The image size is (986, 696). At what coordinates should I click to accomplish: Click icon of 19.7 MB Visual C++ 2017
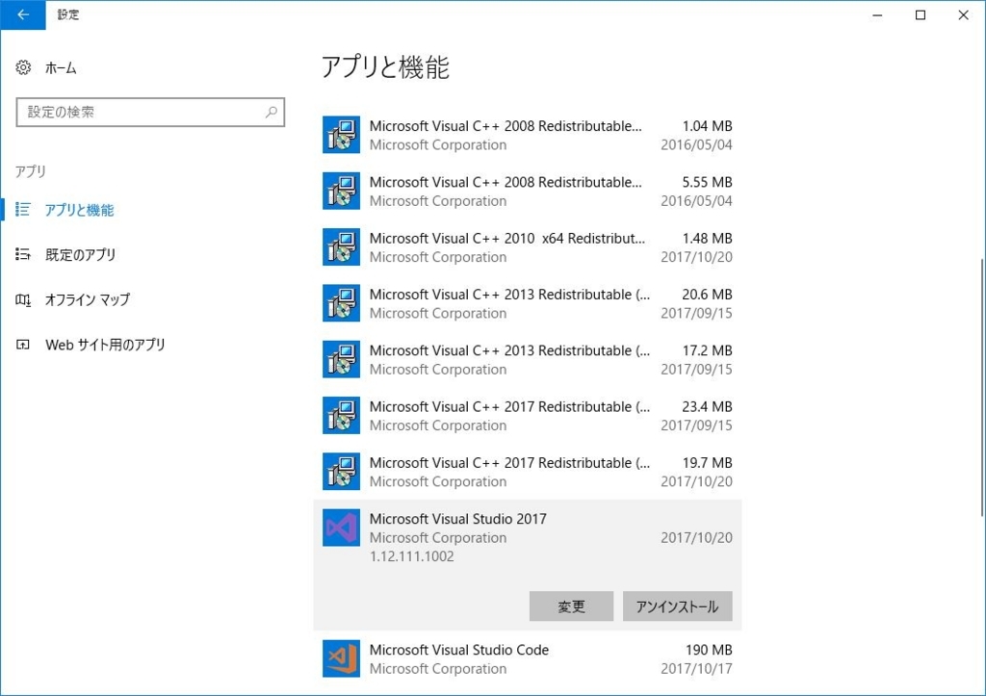click(x=342, y=472)
